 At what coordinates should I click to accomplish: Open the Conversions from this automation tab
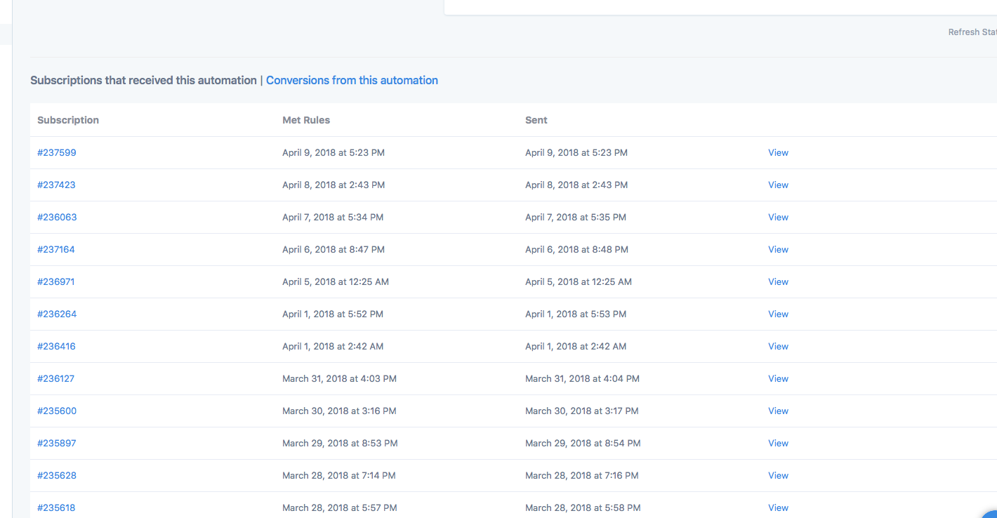tap(352, 80)
